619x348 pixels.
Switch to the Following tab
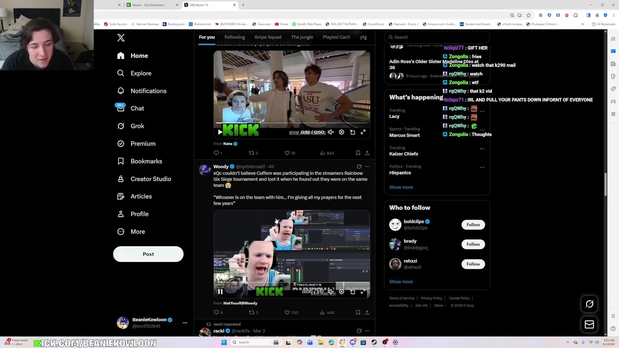coord(235,37)
